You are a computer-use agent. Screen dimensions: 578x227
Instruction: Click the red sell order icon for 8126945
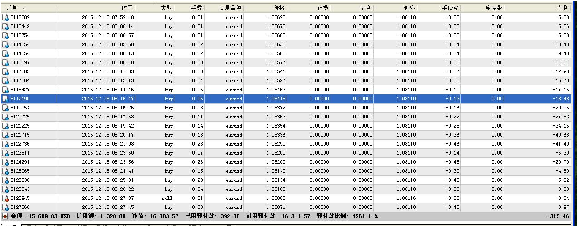(5, 198)
